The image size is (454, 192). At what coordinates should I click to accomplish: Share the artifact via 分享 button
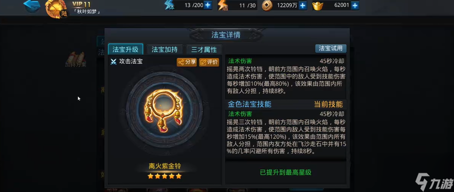[187, 62]
